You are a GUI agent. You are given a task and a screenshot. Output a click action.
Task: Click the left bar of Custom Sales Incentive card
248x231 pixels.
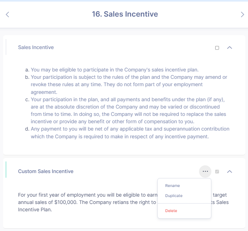[6, 170]
